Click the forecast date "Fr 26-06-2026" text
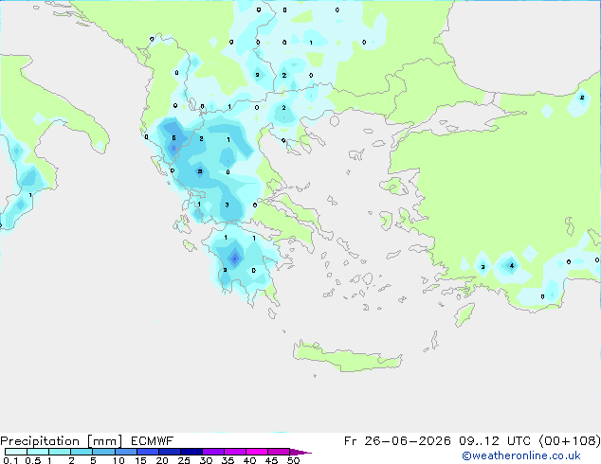This screenshot has height=464, width=601. 397,441
